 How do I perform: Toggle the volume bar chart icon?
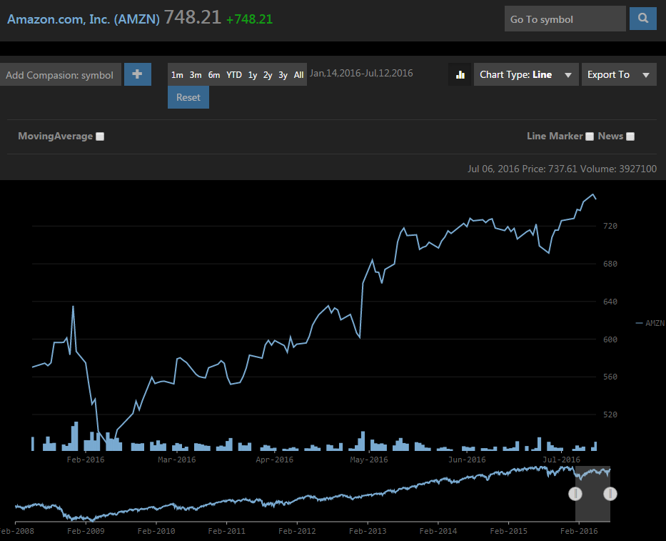[460, 75]
